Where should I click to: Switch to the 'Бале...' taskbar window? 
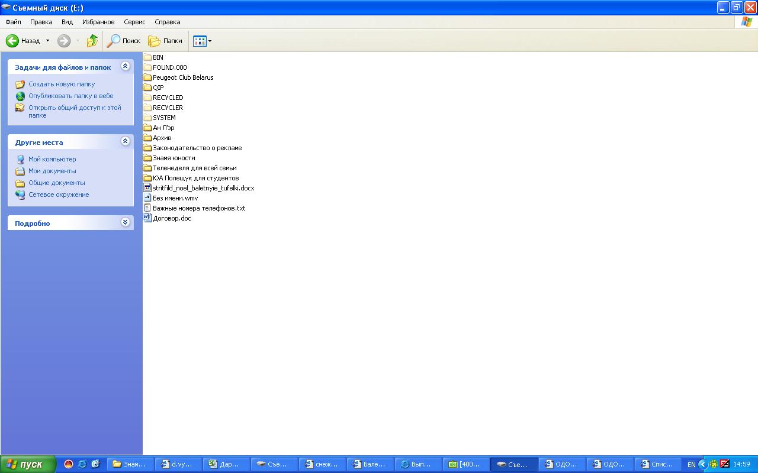(x=371, y=464)
